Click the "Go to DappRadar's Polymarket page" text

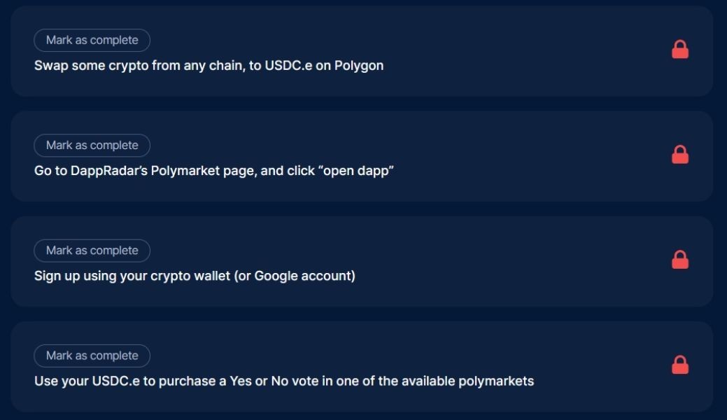[x=143, y=171]
